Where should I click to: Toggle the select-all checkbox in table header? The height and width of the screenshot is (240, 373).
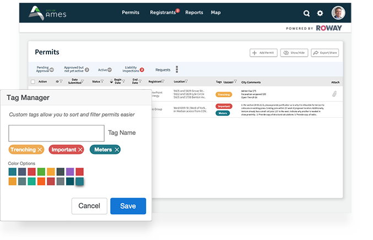pyautogui.click(x=33, y=81)
